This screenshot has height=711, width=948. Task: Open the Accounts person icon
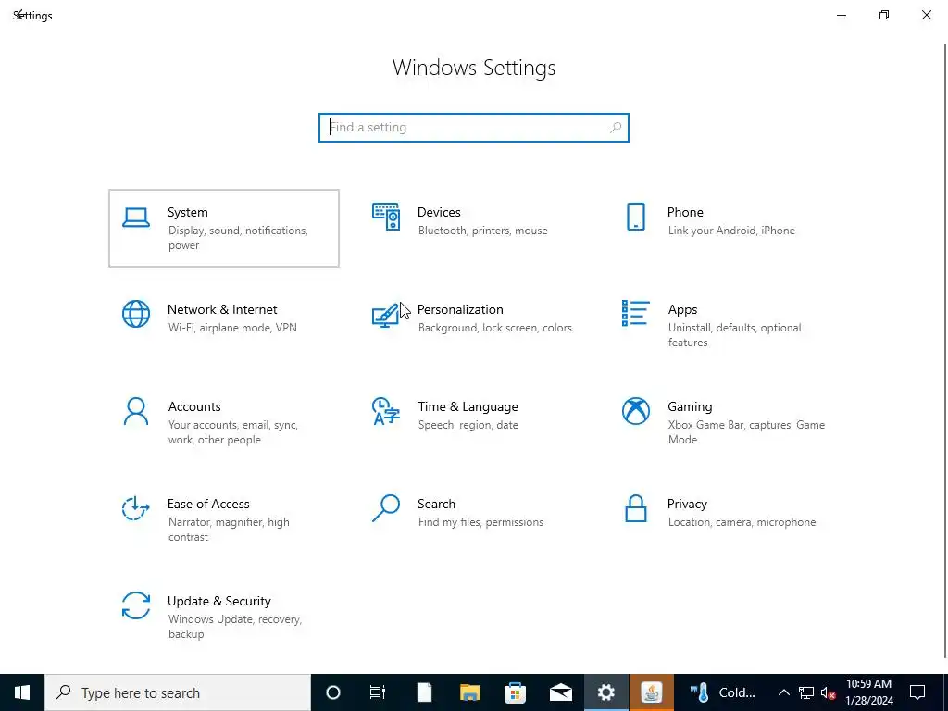pyautogui.click(x=135, y=411)
